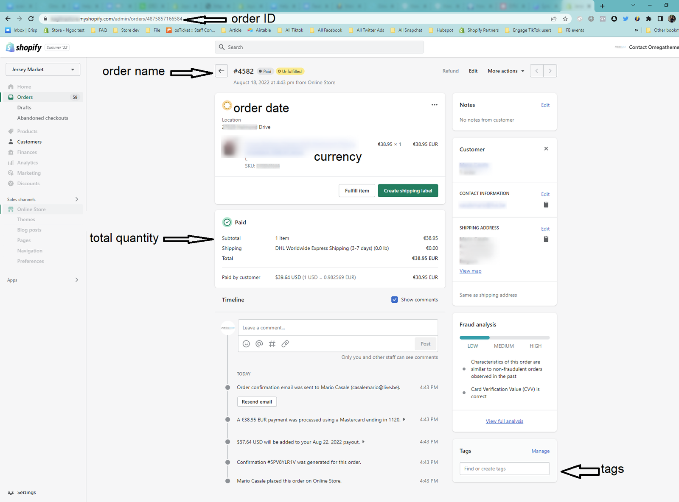The height and width of the screenshot is (502, 679).
Task: Click the hashtag icon under comment field
Action: 272,344
